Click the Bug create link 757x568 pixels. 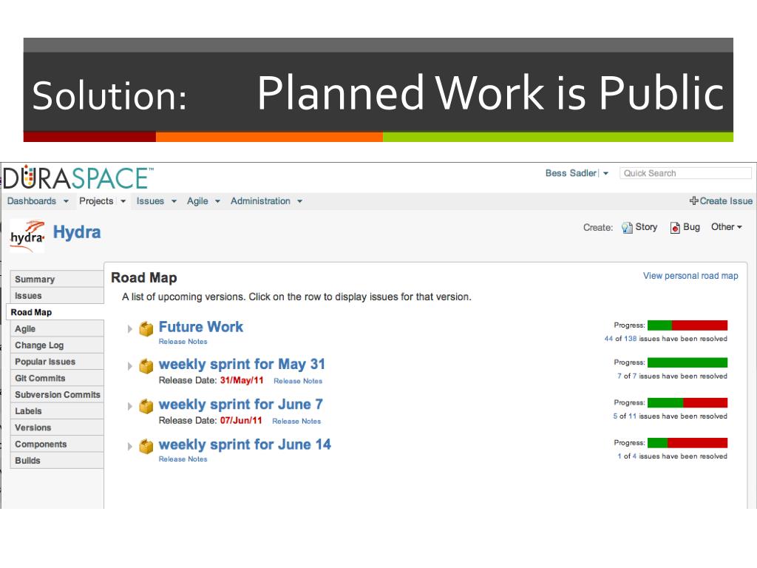[691, 226]
